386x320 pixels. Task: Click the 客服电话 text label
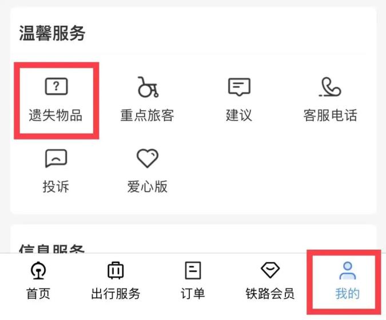click(x=330, y=115)
